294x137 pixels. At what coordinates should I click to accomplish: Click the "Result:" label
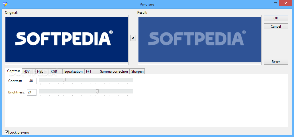[x=142, y=12]
